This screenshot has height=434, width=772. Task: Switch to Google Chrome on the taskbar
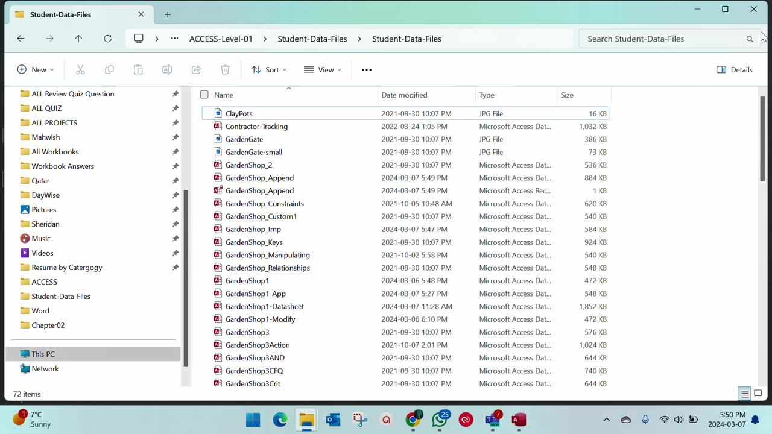coord(413,420)
